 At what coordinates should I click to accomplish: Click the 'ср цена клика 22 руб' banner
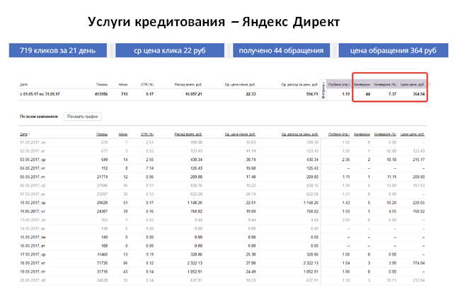coord(170,50)
